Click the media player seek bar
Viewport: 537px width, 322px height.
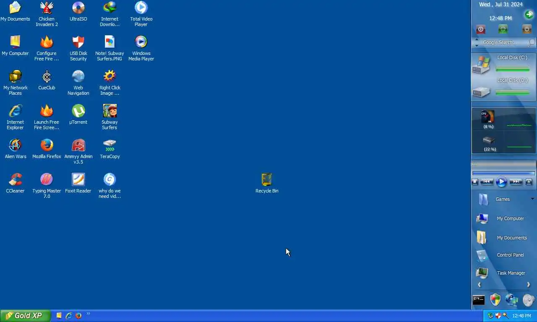pyautogui.click(x=503, y=173)
